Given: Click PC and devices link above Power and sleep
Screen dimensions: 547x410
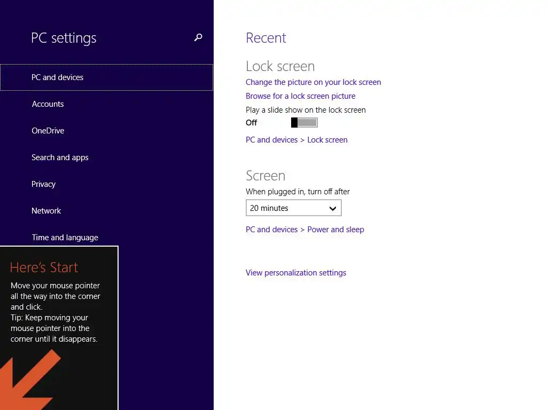Looking at the screenshot, I should click(x=271, y=230).
